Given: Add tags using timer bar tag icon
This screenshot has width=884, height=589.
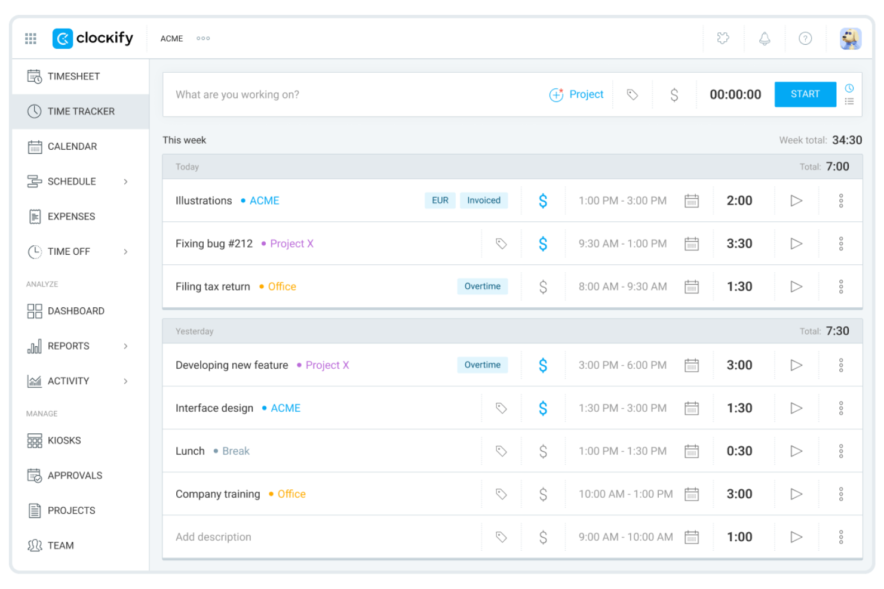Looking at the screenshot, I should coord(632,95).
